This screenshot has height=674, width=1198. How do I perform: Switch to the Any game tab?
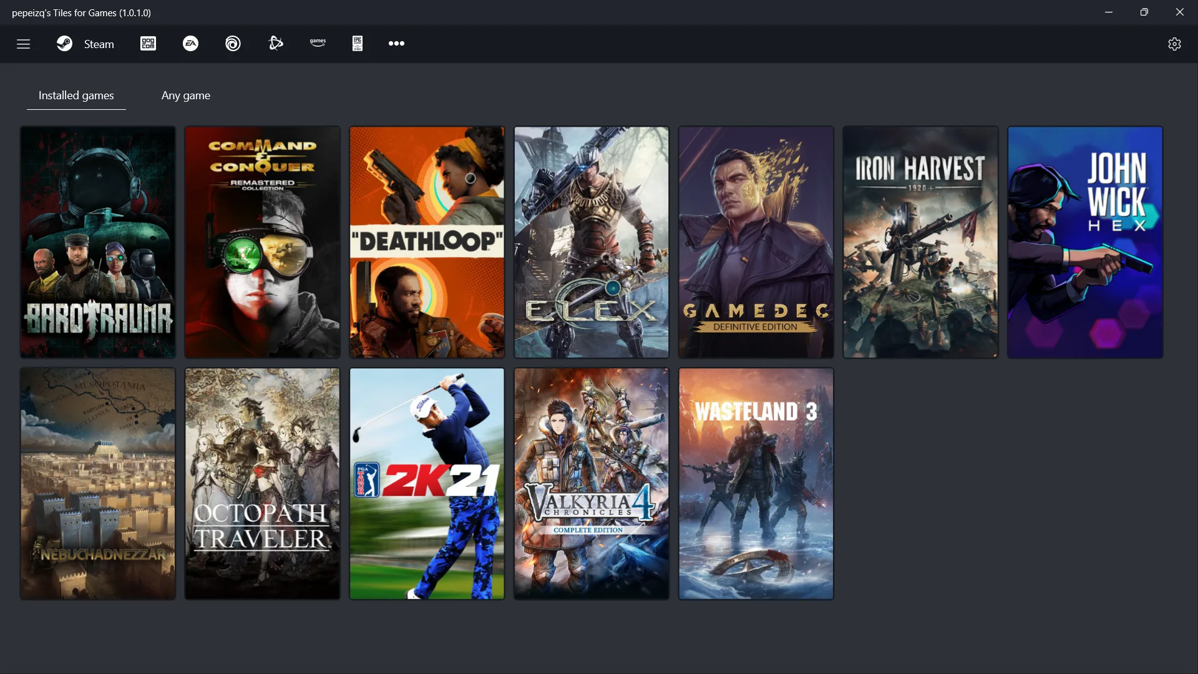pyautogui.click(x=186, y=95)
